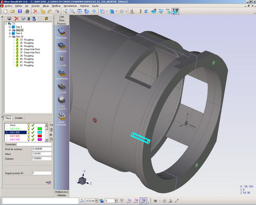Screen dimensions: 256x205
Task: Click the Redo arrow icon
Action: (57, 11)
